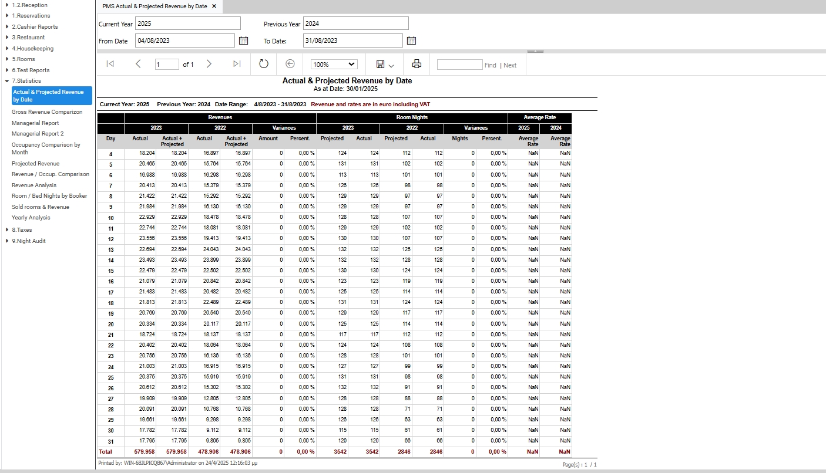The image size is (826, 473).
Task: Click the Current Year input field
Action: [x=188, y=23]
